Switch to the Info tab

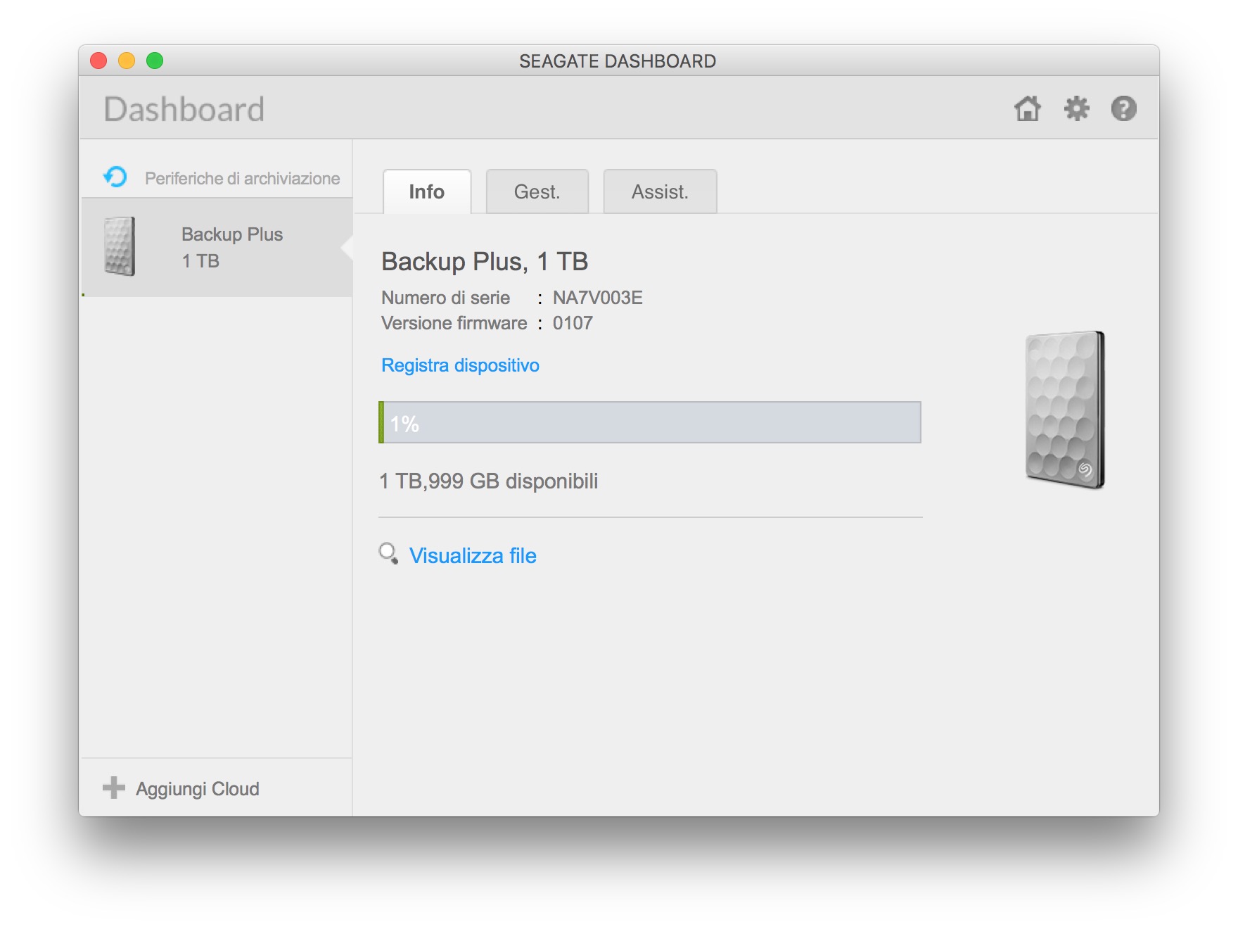click(426, 191)
